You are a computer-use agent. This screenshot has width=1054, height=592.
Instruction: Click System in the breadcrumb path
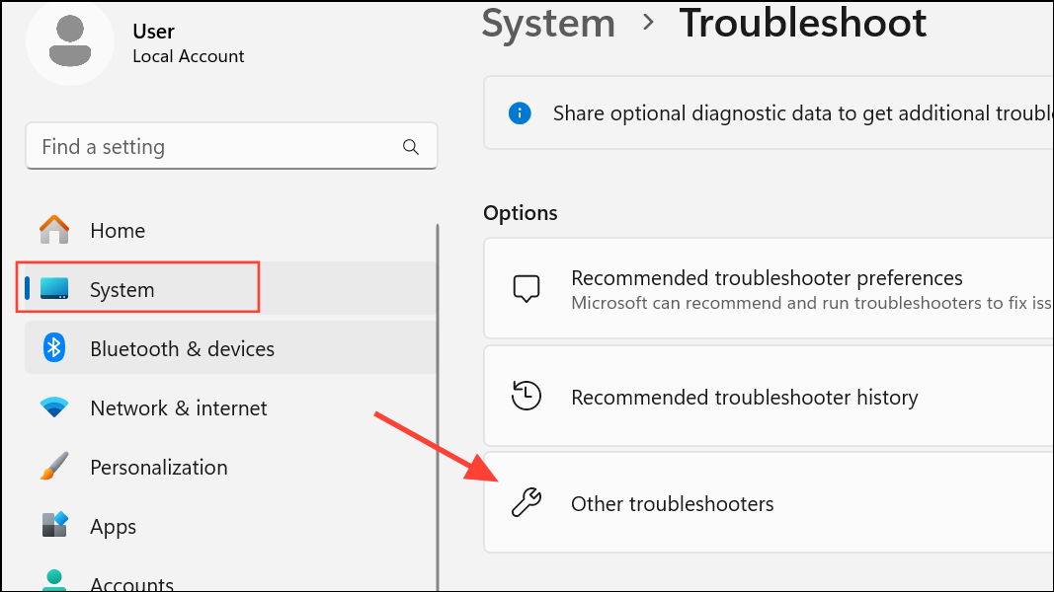pos(548,24)
